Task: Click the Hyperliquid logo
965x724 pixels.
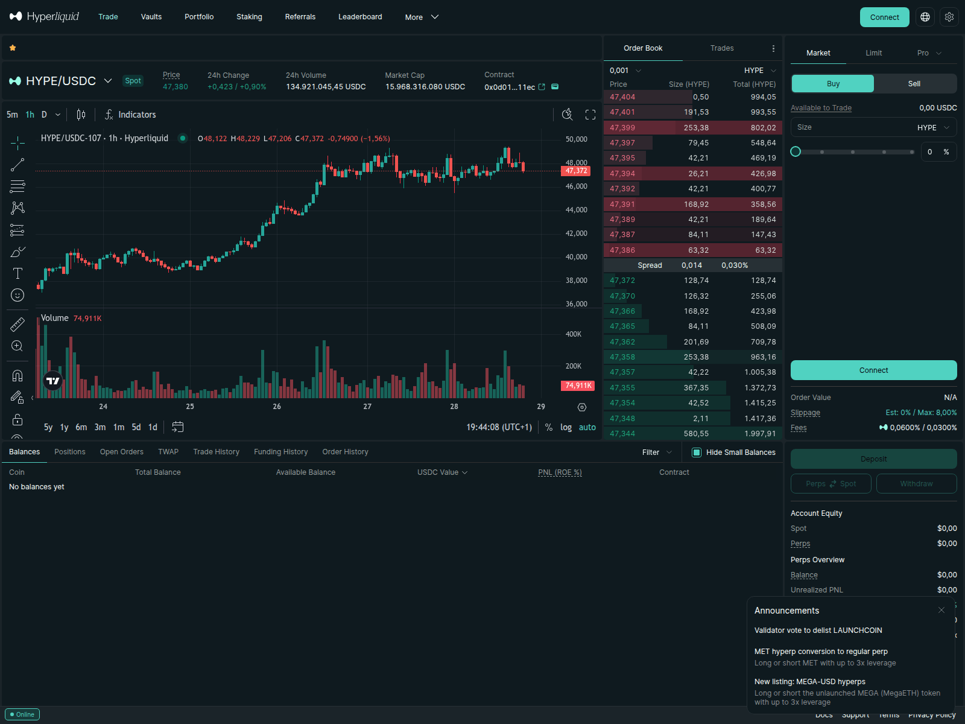Action: click(x=44, y=16)
